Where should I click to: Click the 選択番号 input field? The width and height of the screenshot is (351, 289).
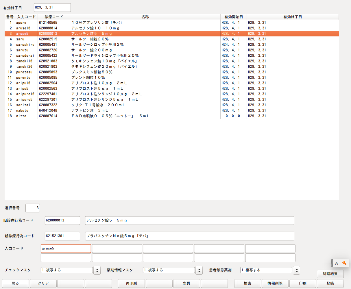pos(33,208)
